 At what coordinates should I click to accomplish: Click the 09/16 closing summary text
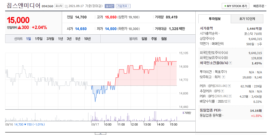pos(25,124)
